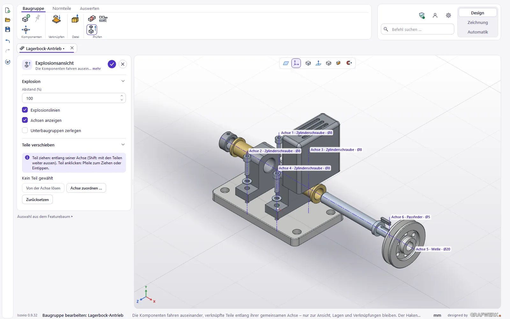This screenshot has width=510, height=319.
Task: Click the view-normal-to-plane icon
Action: coord(318,63)
